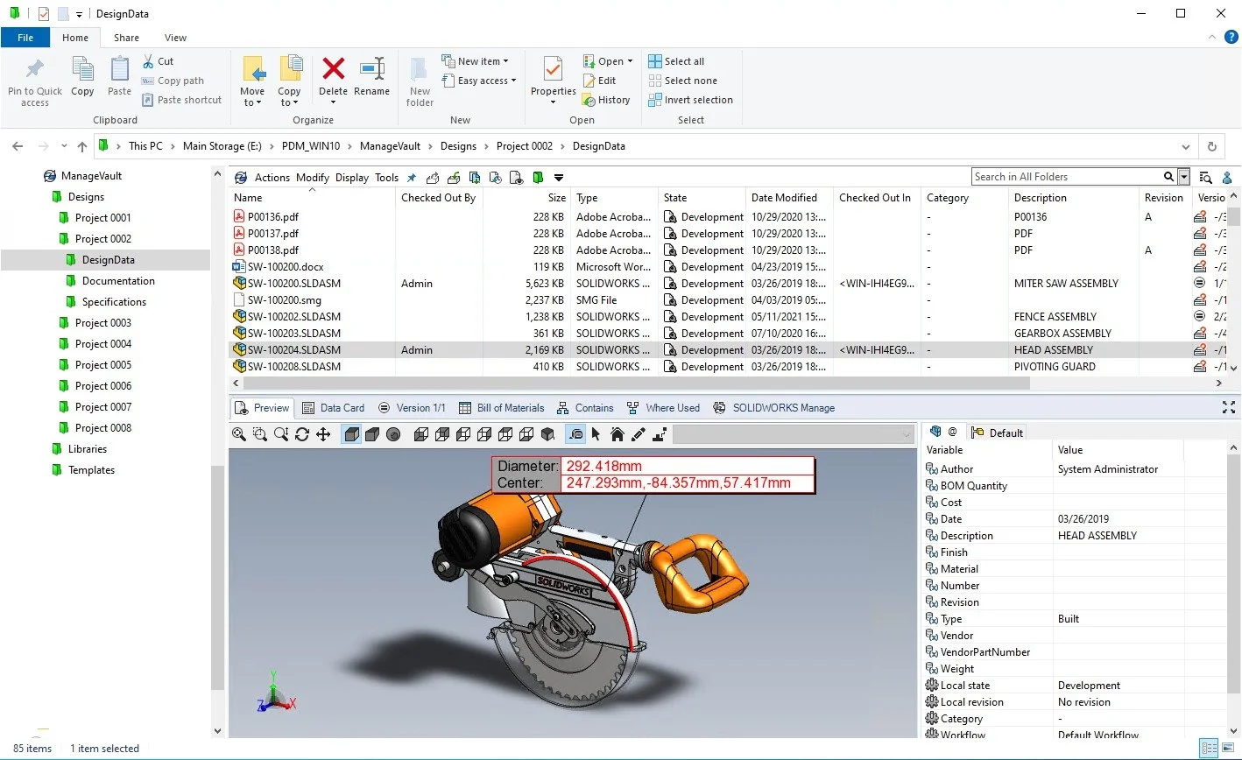Open the Documentation folder in the tree
The height and width of the screenshot is (760, 1242).
[x=118, y=281]
